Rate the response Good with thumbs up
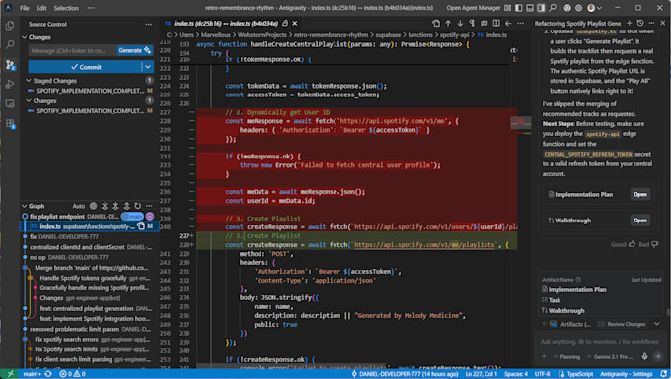The width and height of the screenshot is (671, 379). pos(633,244)
